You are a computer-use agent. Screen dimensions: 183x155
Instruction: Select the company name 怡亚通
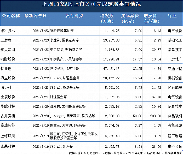coord(6,69)
